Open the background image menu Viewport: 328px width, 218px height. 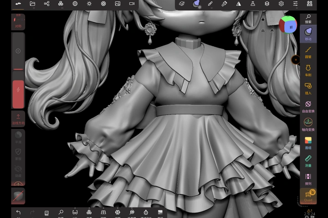click(x=118, y=4)
